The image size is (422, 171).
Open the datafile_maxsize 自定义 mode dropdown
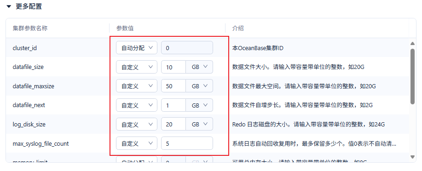coord(137,86)
